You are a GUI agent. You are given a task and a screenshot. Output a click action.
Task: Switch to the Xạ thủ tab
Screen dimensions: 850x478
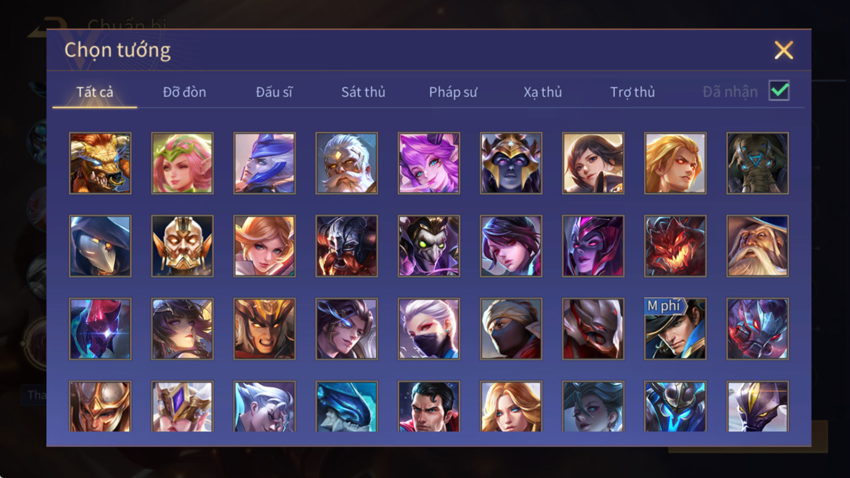542,92
